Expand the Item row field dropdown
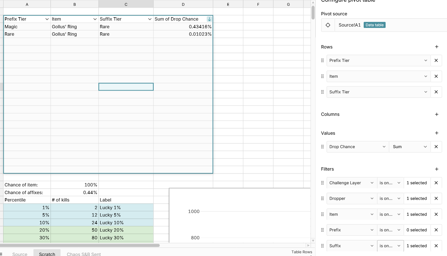 [425, 76]
